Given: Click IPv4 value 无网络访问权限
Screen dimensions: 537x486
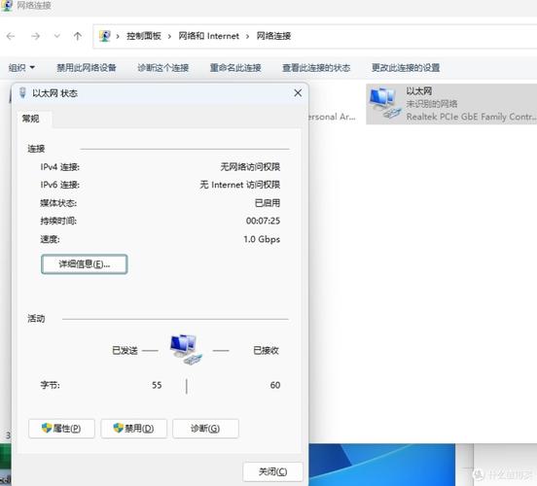Looking at the screenshot, I should pyautogui.click(x=250, y=167).
